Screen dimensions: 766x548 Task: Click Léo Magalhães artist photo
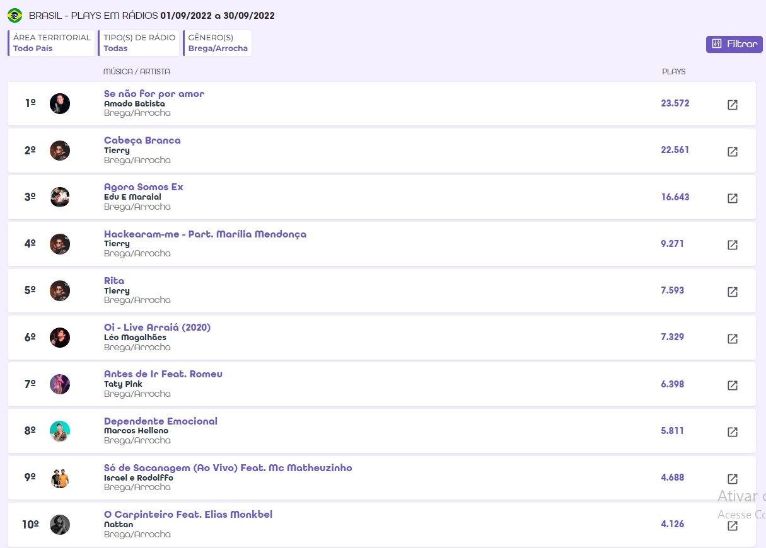click(60, 338)
